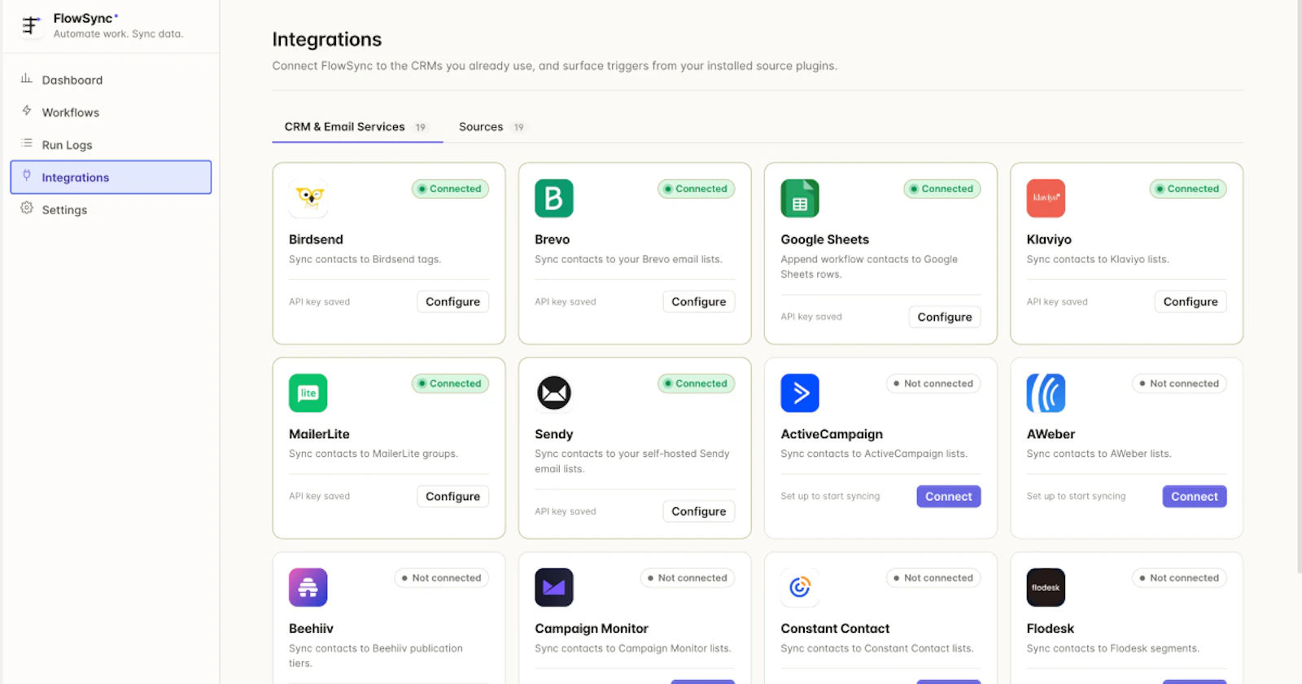Switch to the CRM & Email Services tab
Image resolution: width=1302 pixels, height=684 pixels.
(x=357, y=127)
